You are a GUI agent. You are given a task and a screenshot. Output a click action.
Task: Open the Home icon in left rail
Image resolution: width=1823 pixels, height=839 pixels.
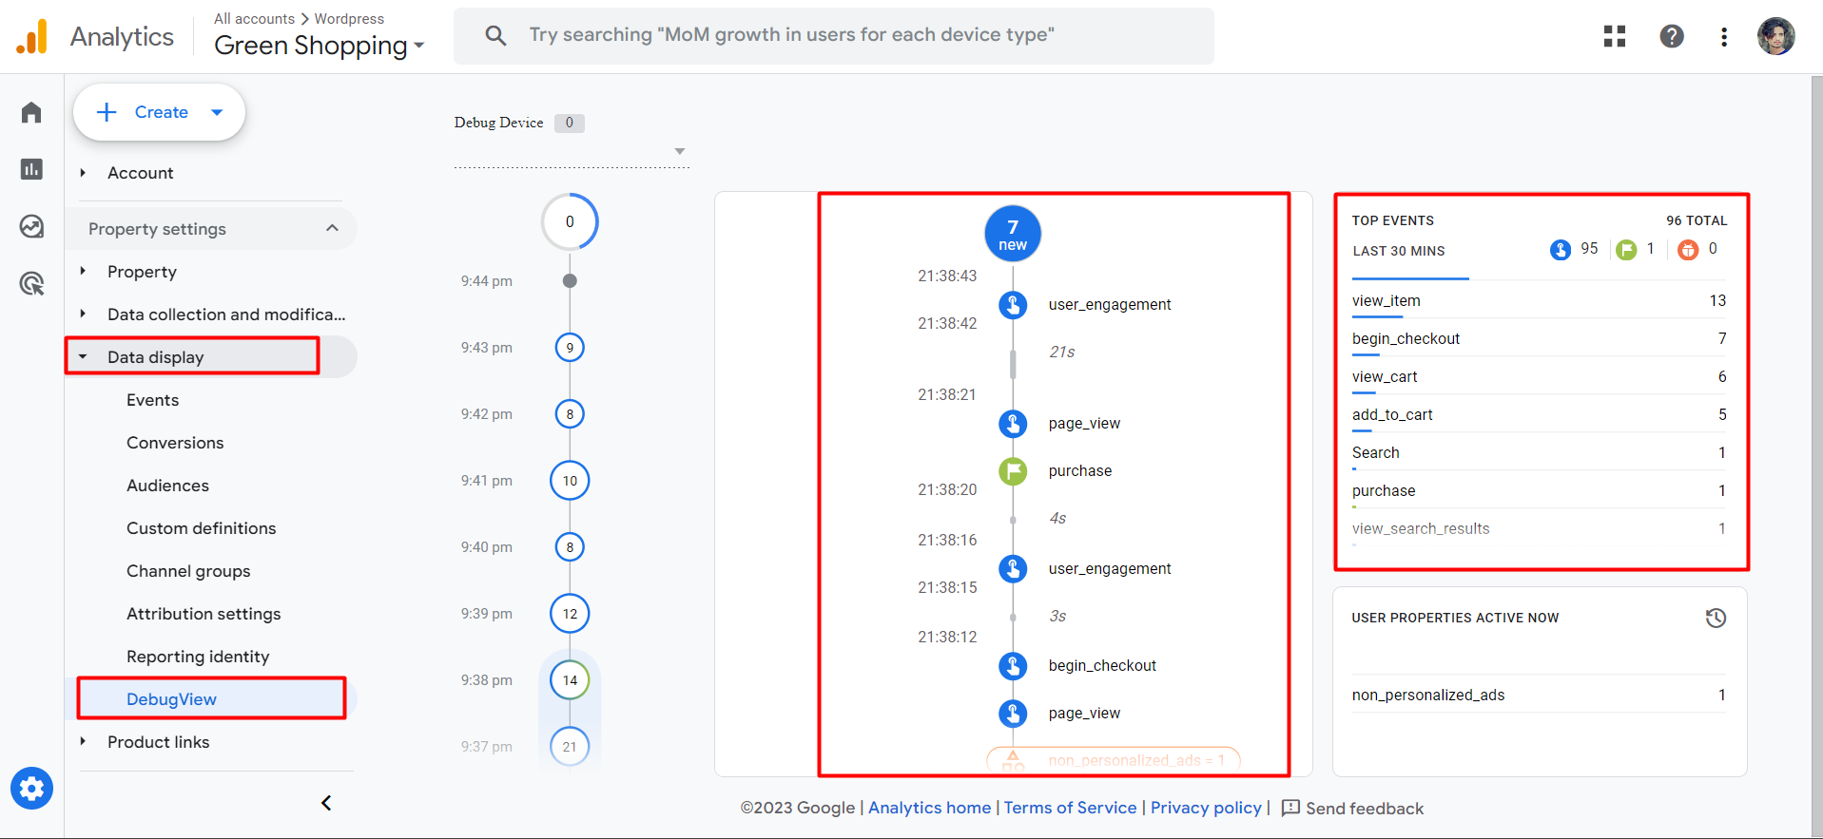31,113
